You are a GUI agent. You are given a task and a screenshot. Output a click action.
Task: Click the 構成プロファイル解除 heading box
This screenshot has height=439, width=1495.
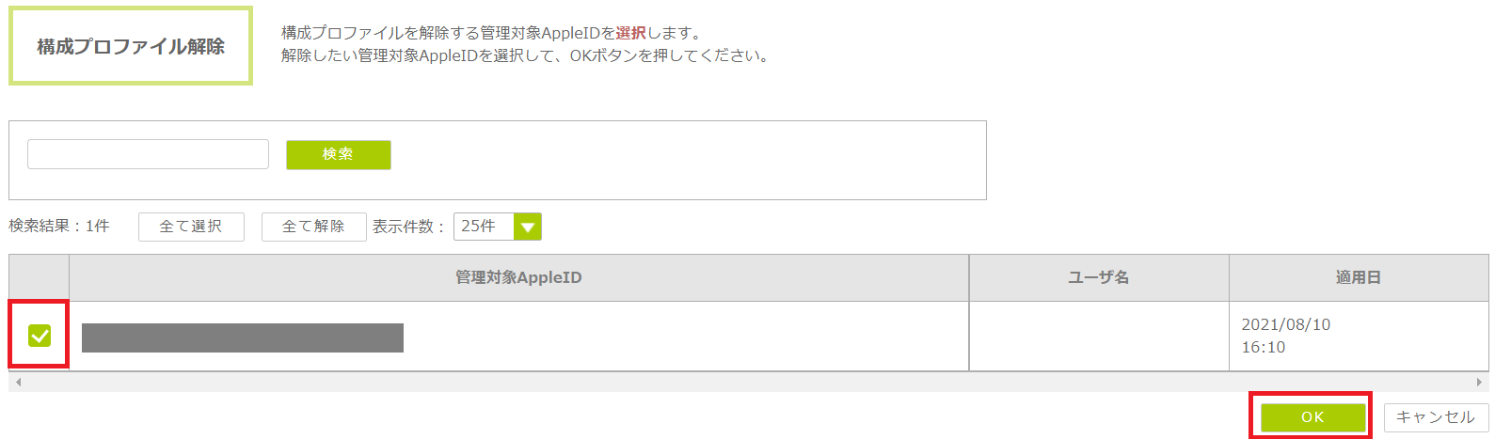131,46
